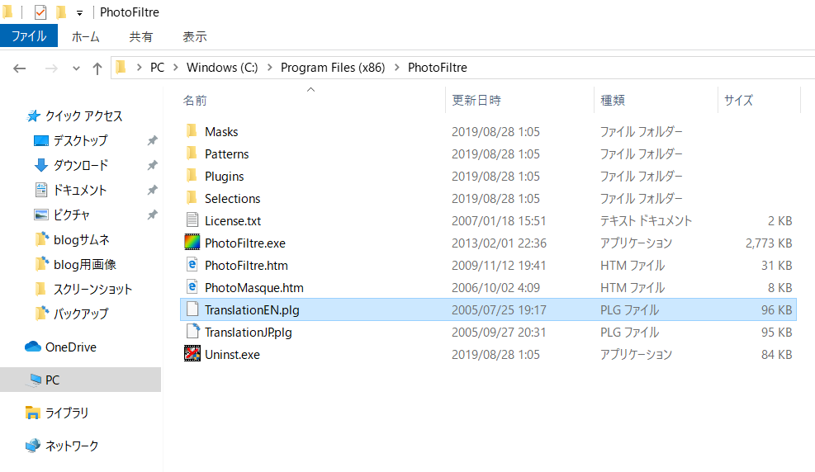815x472 pixels.
Task: Select the file name Selections
Action: [232, 199]
